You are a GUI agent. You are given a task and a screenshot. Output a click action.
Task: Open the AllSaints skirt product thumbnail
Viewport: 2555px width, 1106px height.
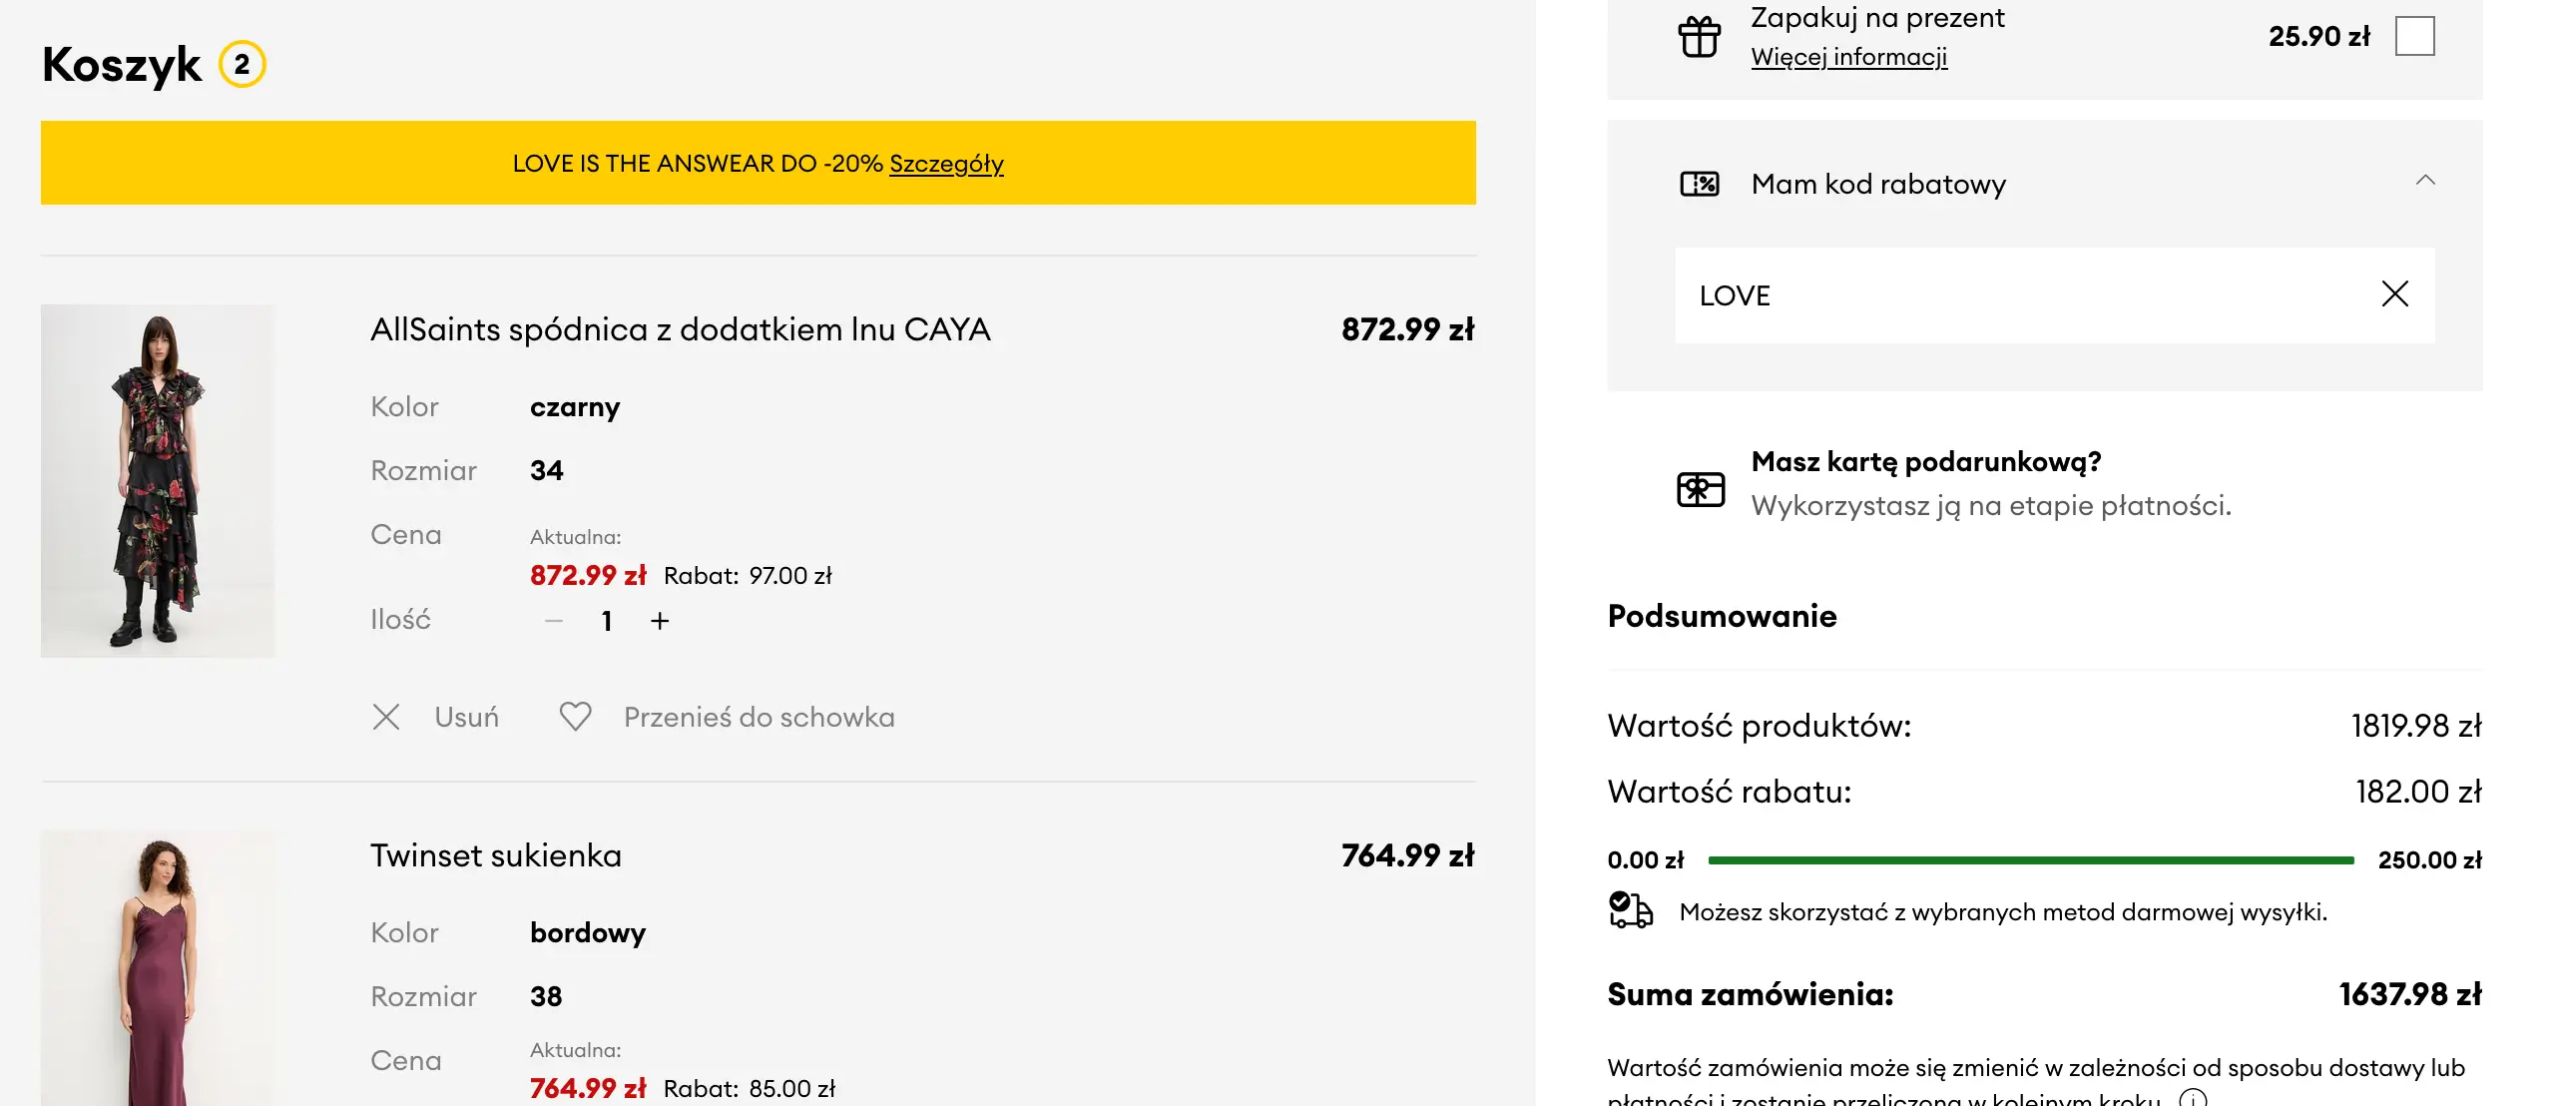158,480
